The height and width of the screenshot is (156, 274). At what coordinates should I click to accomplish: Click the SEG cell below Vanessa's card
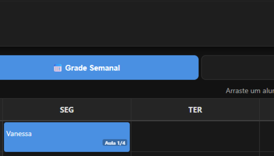coord(67,154)
